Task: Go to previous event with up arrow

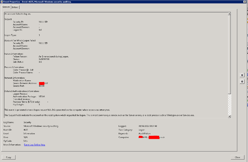Action: [x=242, y=75]
